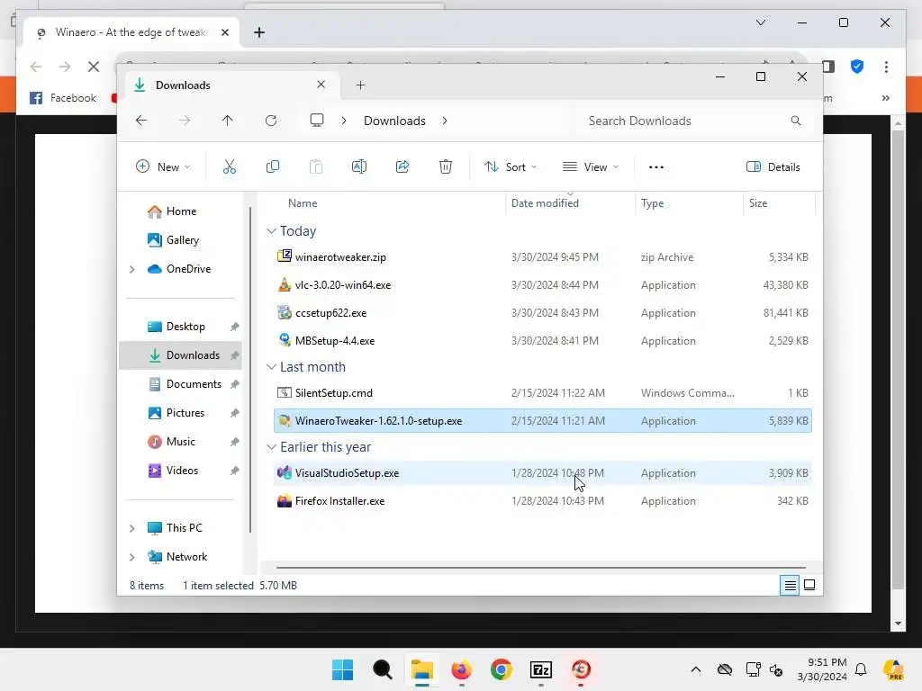Open Desktop in the navigation pane
Image resolution: width=922 pixels, height=691 pixels.
pos(179,327)
